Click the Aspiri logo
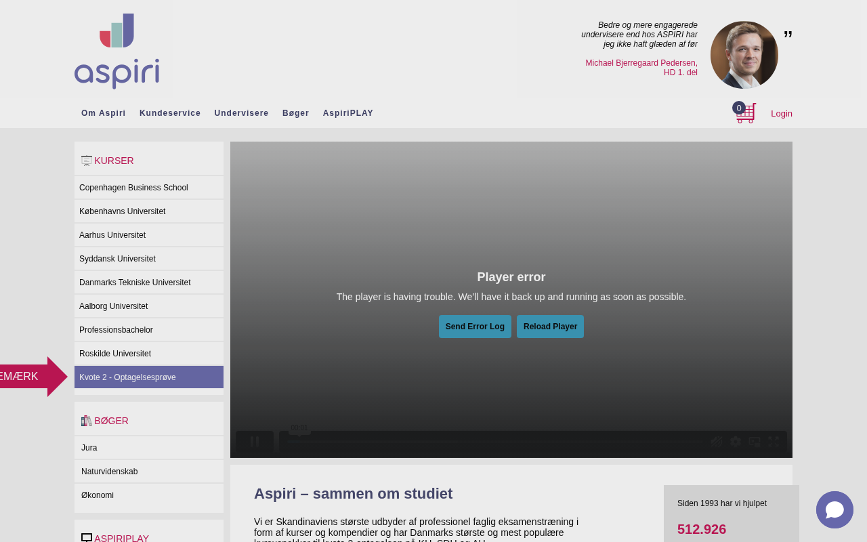867x542 pixels. pyautogui.click(x=117, y=51)
